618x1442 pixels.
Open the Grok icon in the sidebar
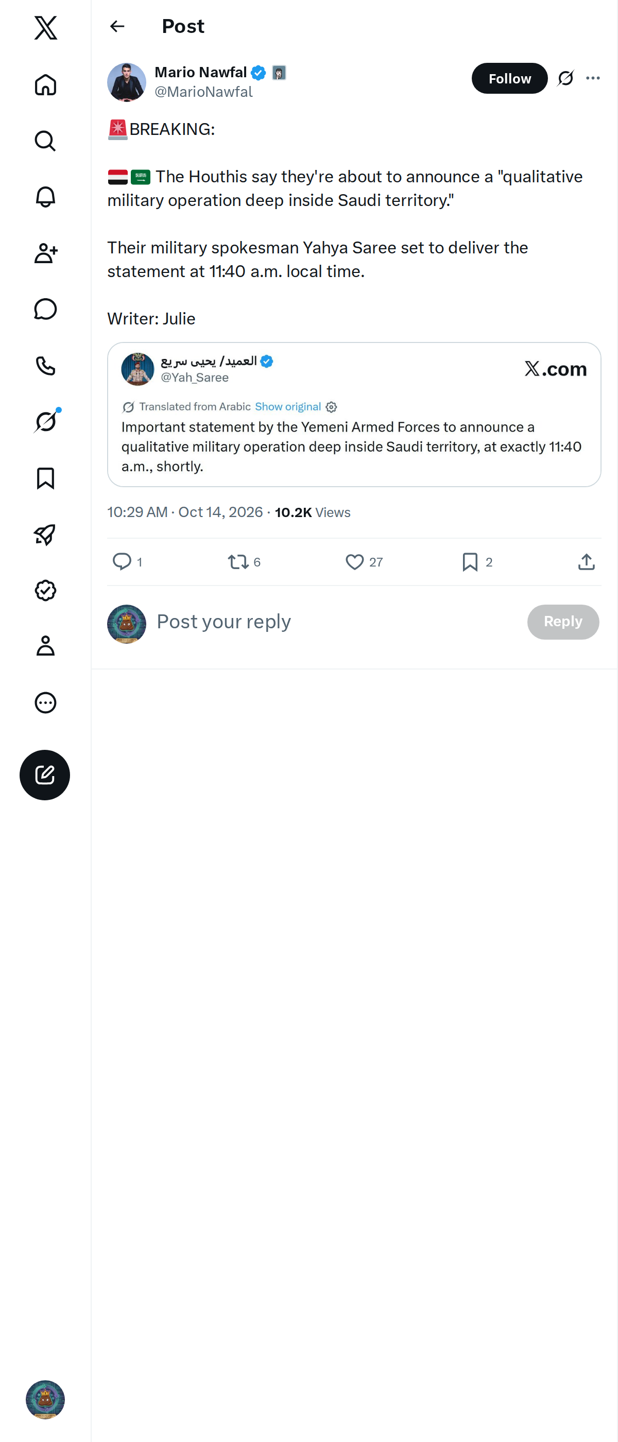[x=45, y=421]
